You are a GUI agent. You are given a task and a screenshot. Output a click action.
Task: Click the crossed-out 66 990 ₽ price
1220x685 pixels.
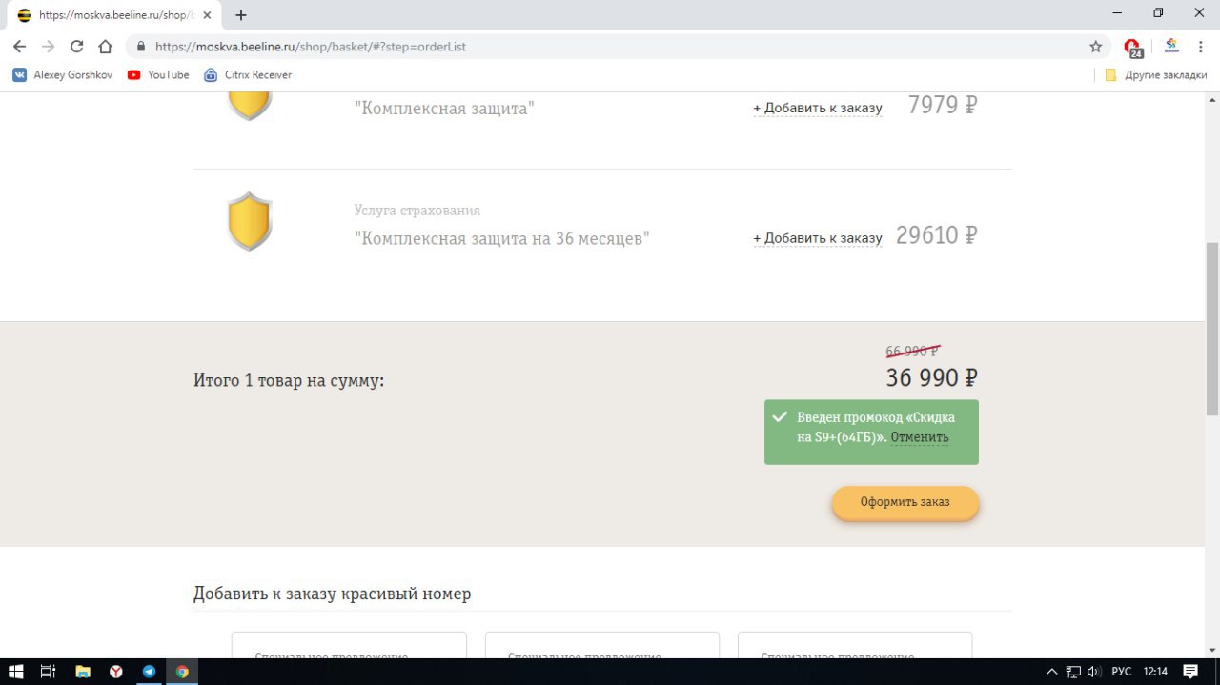pyautogui.click(x=913, y=351)
